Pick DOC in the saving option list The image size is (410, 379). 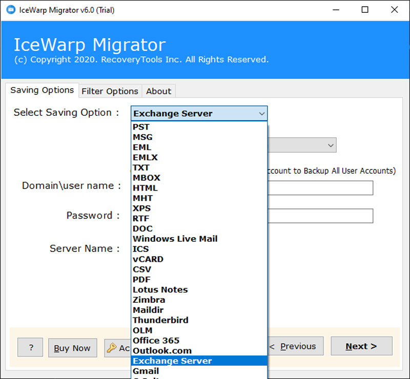[199, 229]
